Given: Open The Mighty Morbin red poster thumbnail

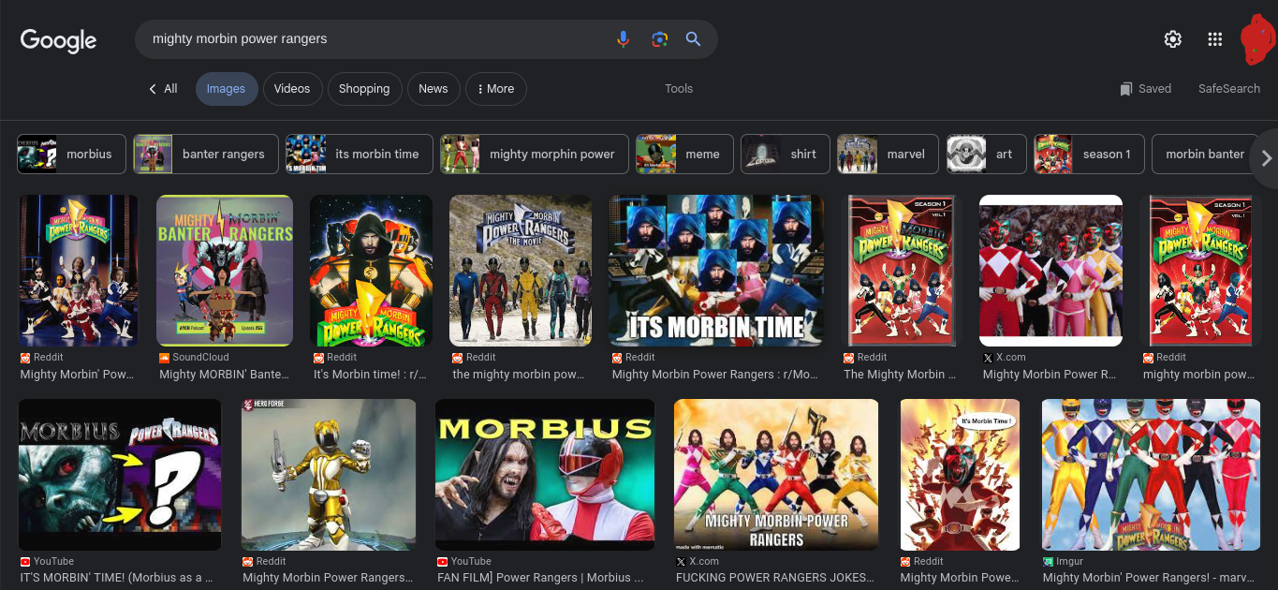Looking at the screenshot, I should [902, 271].
